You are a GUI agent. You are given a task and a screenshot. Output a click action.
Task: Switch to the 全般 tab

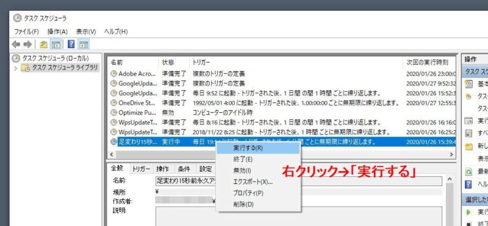coord(117,168)
